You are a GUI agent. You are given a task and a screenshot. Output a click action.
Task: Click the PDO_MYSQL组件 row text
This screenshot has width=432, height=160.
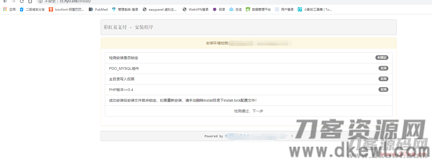pyautogui.click(x=124, y=68)
